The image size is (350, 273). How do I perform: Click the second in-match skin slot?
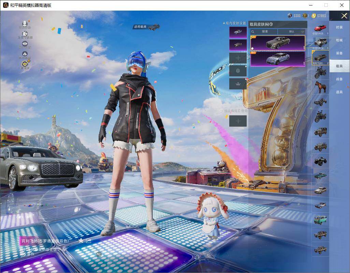tap(238, 45)
